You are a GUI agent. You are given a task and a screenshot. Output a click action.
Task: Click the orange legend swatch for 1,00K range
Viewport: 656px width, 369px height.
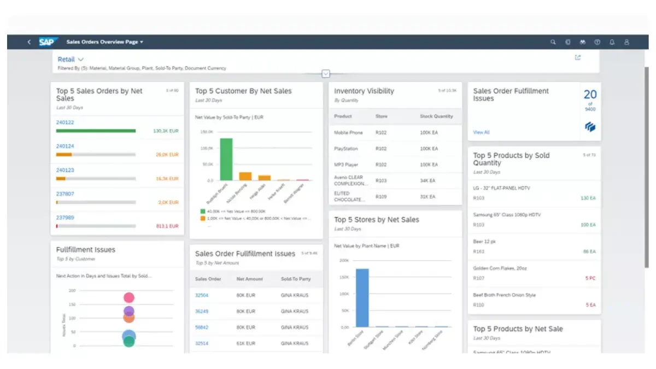[x=203, y=218]
